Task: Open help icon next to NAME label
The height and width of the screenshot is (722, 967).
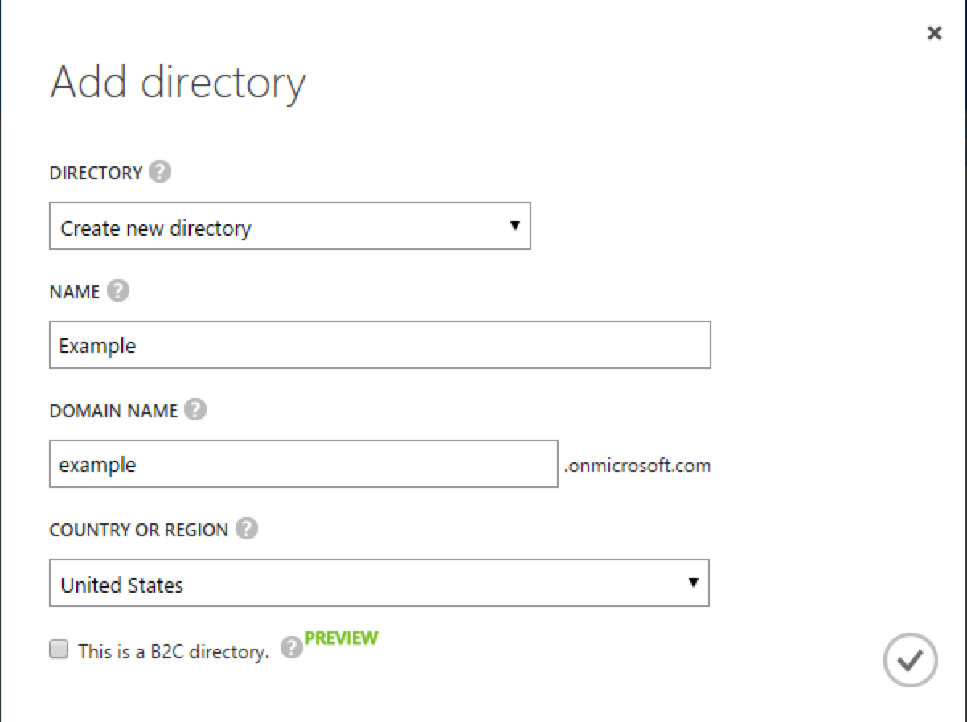Action: 118,291
